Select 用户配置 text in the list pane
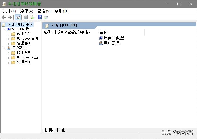Image resolution: width=197 pixels, height=139 pixels. [x=112, y=43]
